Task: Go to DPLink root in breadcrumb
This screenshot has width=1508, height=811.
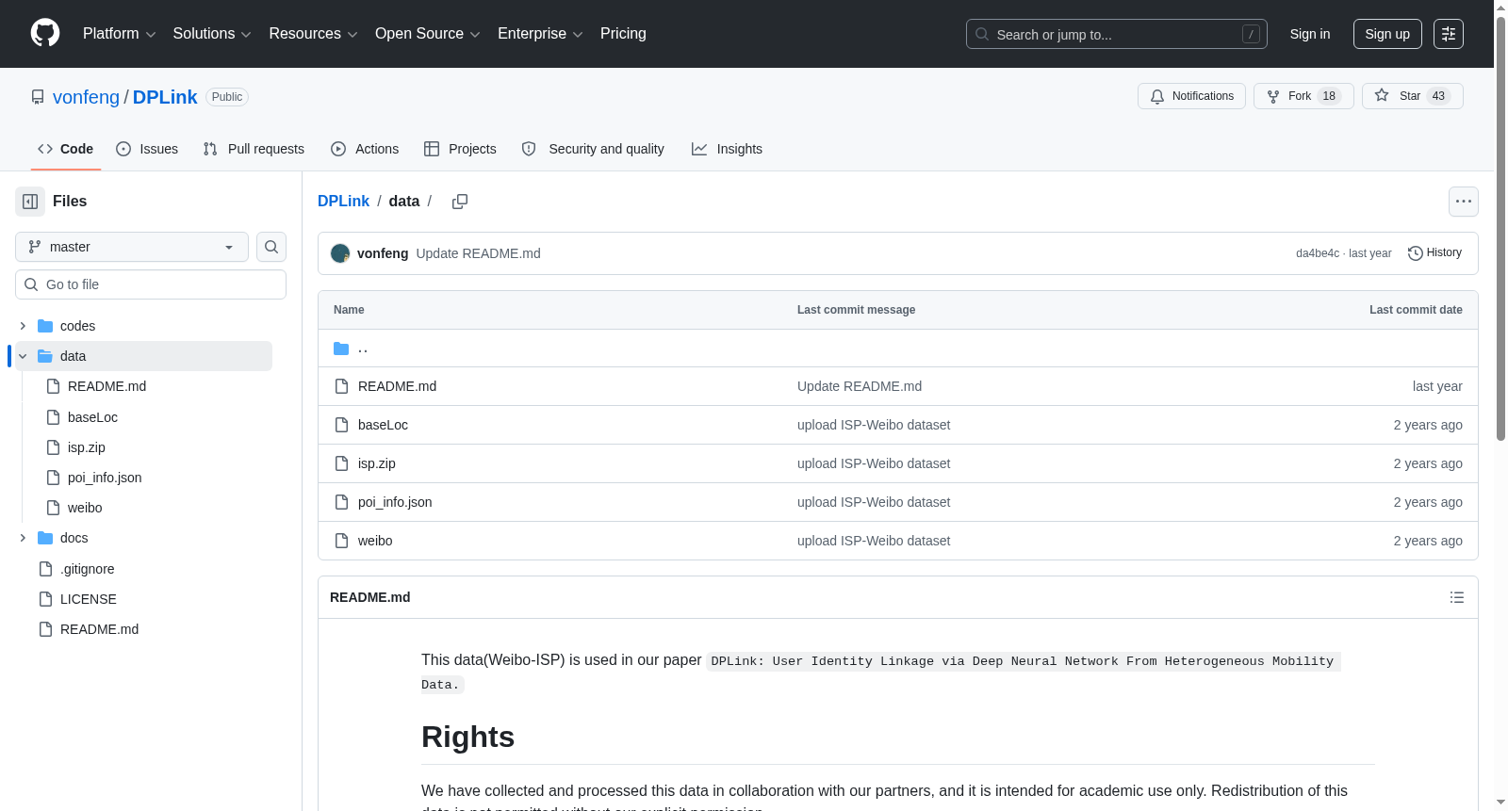Action: pyautogui.click(x=343, y=202)
